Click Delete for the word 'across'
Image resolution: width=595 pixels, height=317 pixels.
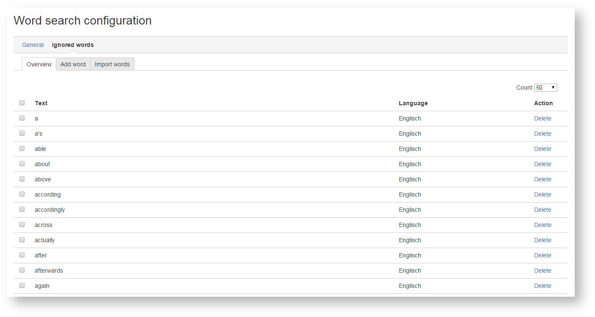pyautogui.click(x=543, y=225)
